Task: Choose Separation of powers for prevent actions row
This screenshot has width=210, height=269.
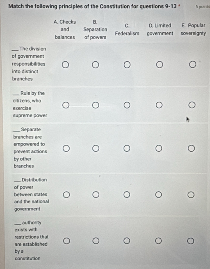Action: click(x=96, y=148)
